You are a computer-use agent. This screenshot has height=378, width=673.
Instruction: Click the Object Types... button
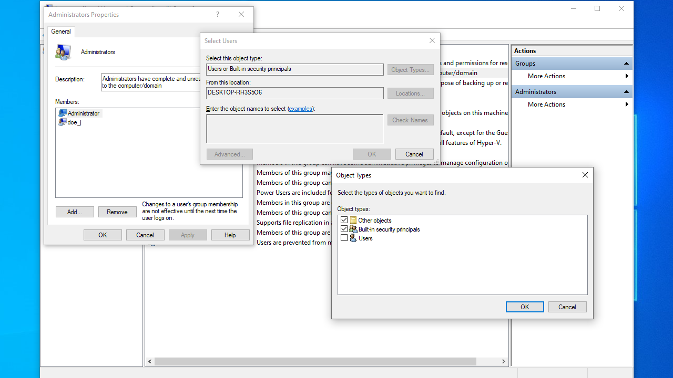pos(411,70)
